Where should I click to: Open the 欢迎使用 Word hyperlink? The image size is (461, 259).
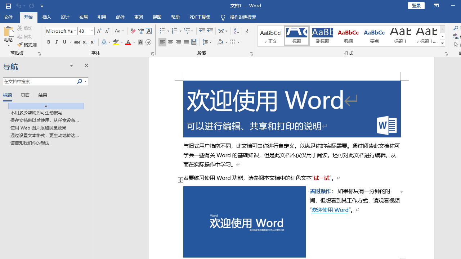(330, 210)
